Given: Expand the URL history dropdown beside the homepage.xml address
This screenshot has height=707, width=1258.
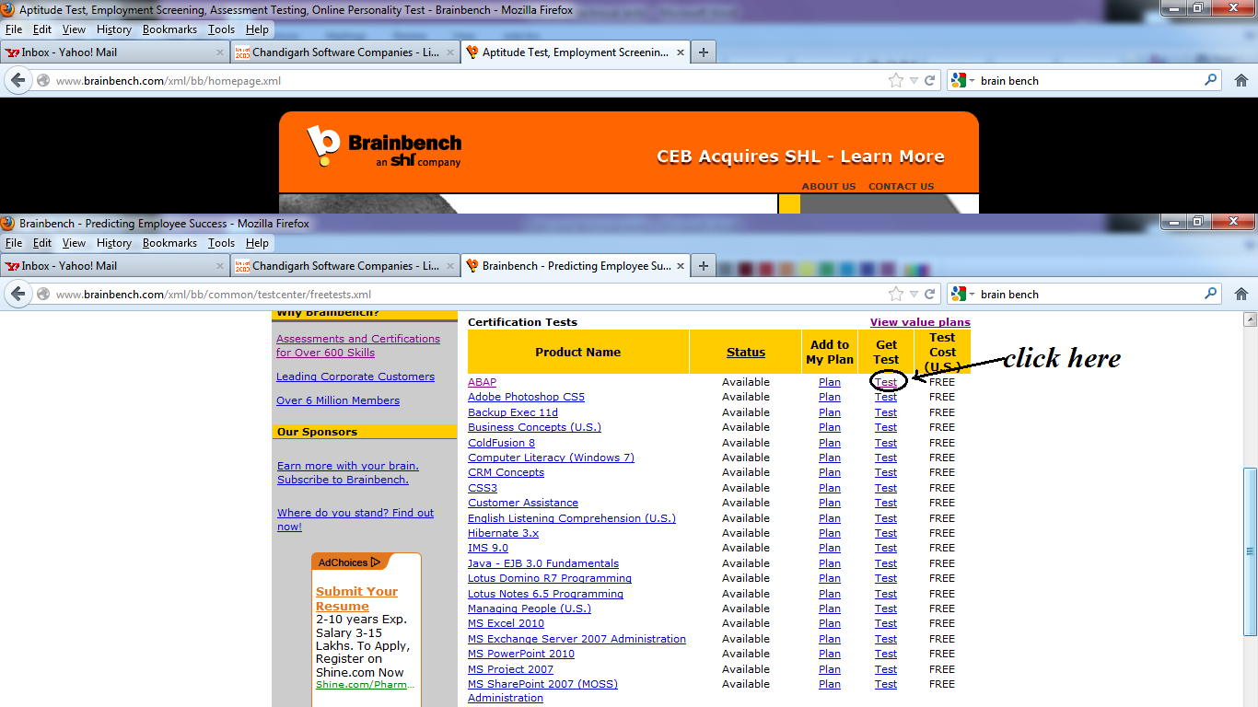Looking at the screenshot, I should pos(914,81).
